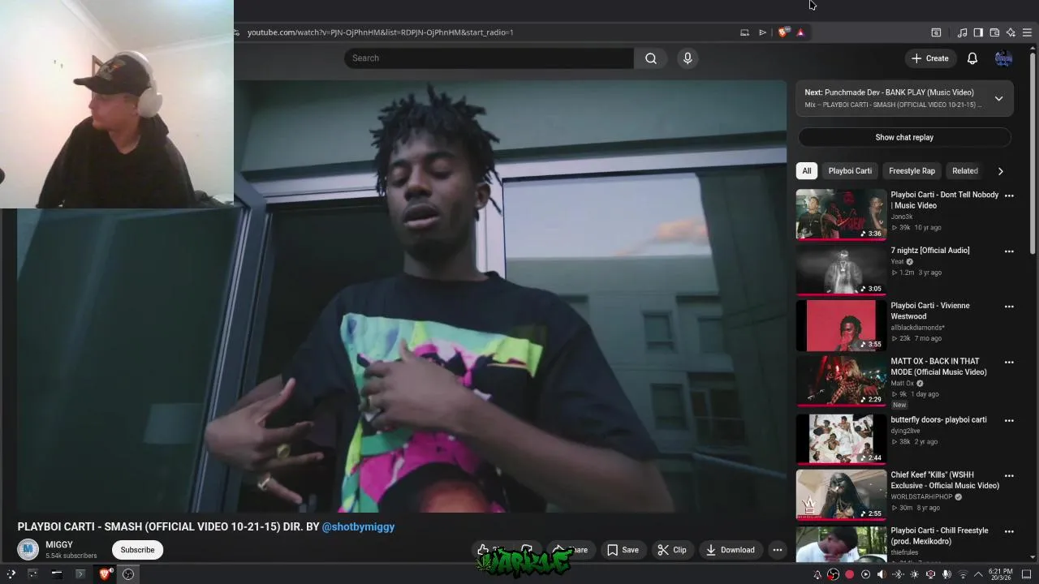The width and height of the screenshot is (1039, 584).
Task: Expand hidden system tray icons
Action: [977, 574]
